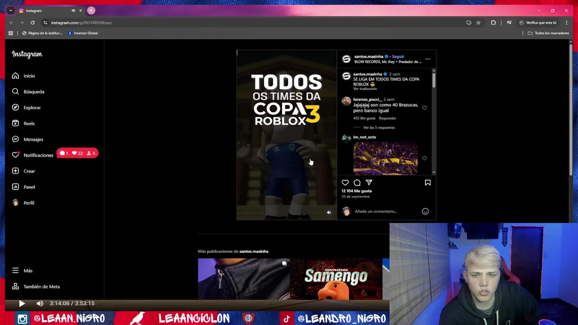Viewport: 578px width, 325px height.
Task: Open Chrome three-dot menu
Action: coord(566,23)
